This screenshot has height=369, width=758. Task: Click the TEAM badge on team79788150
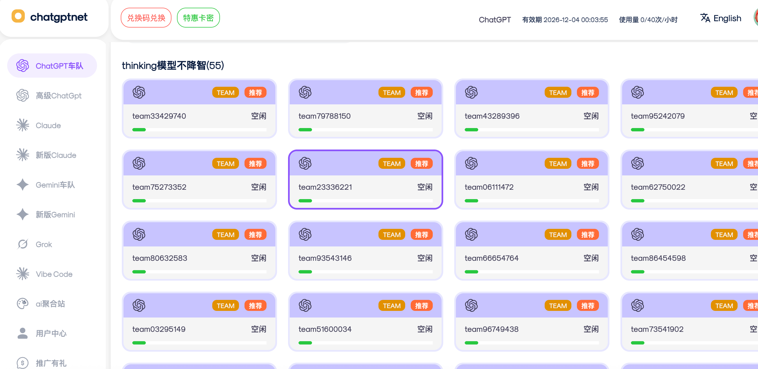[391, 93]
